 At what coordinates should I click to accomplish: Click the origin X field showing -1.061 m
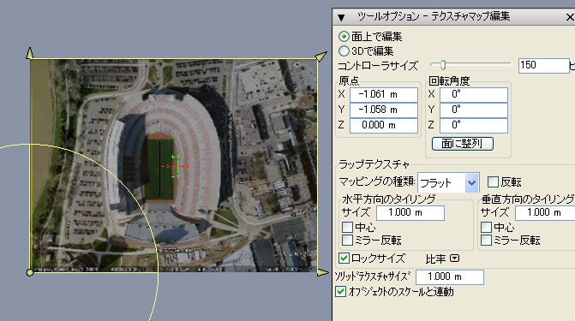coord(384,94)
